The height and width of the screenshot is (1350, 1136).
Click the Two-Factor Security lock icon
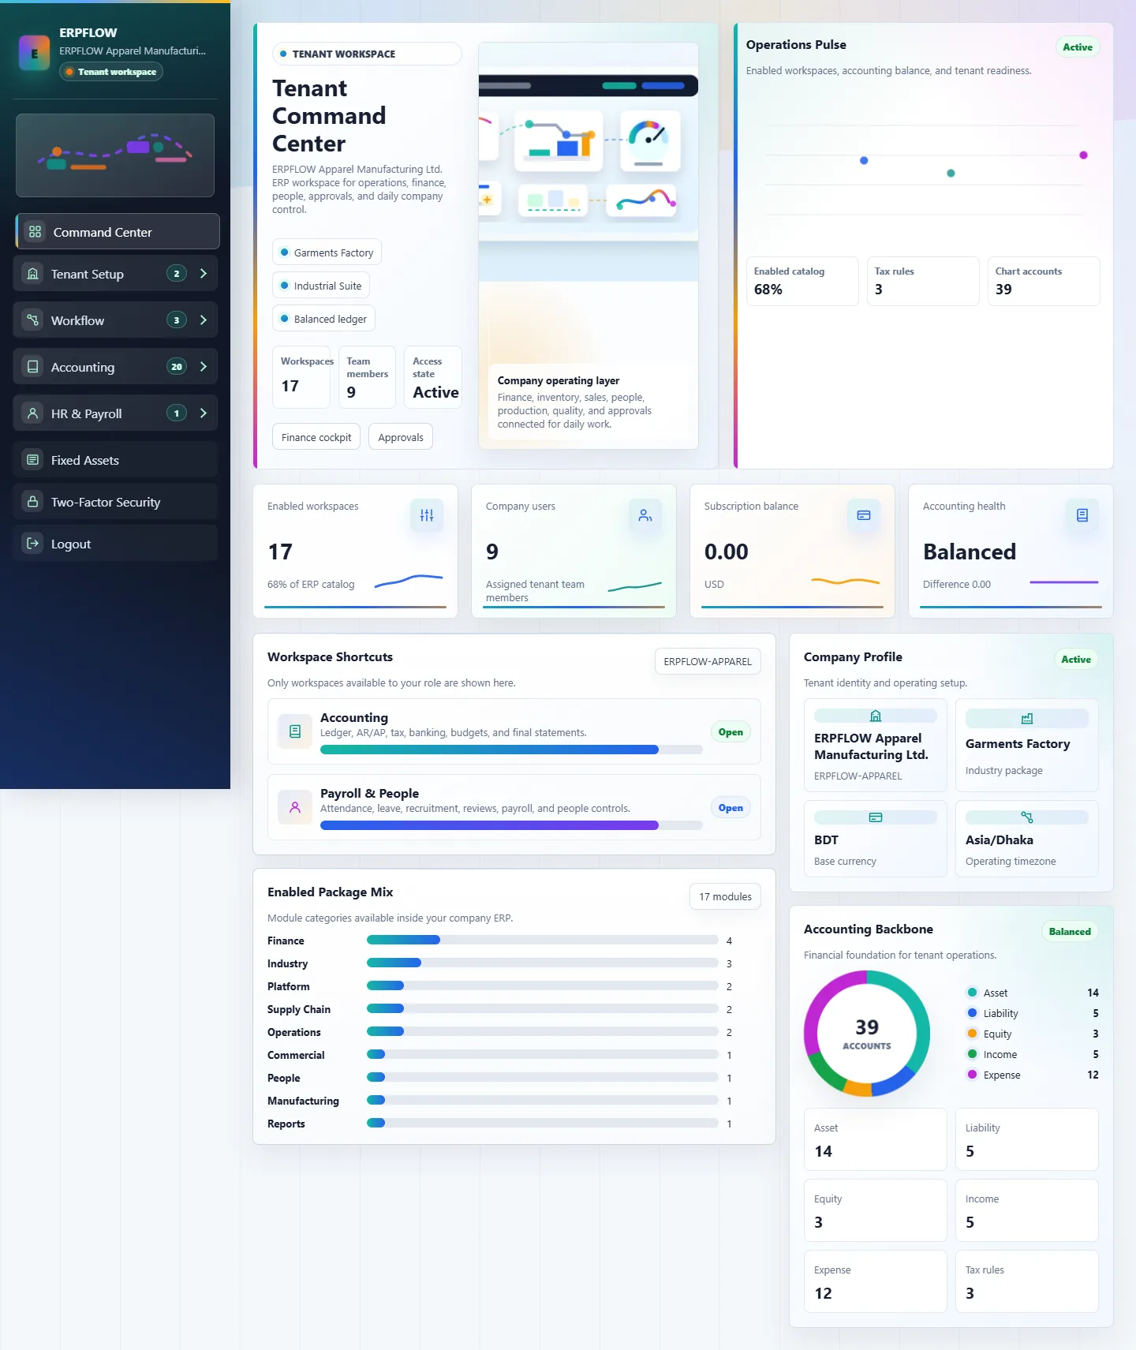32,502
